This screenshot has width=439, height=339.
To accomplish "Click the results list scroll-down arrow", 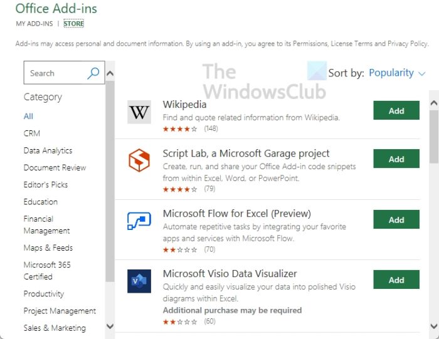I will click(433, 326).
